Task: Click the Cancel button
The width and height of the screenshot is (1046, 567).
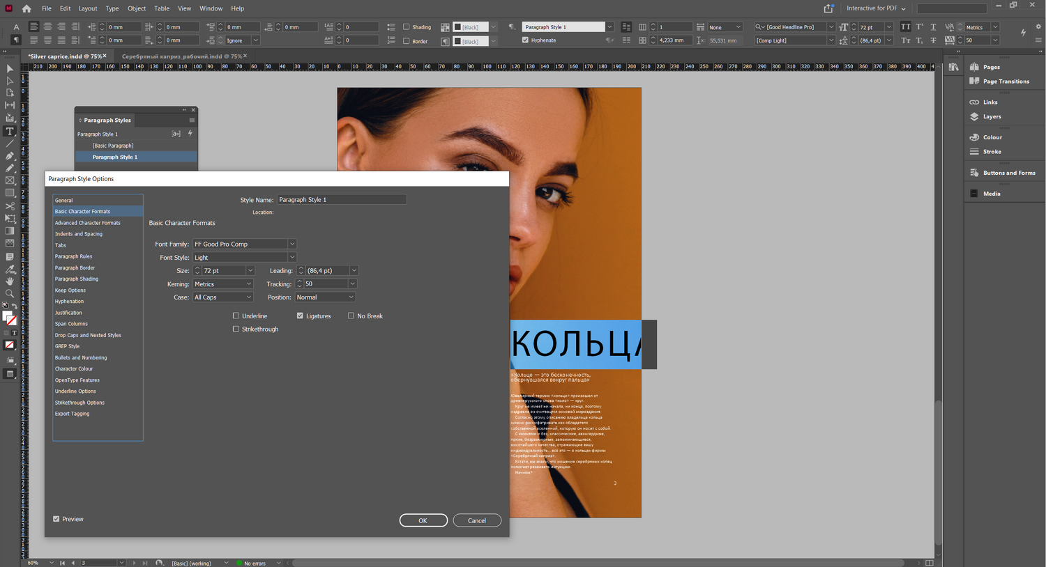Action: (x=477, y=520)
